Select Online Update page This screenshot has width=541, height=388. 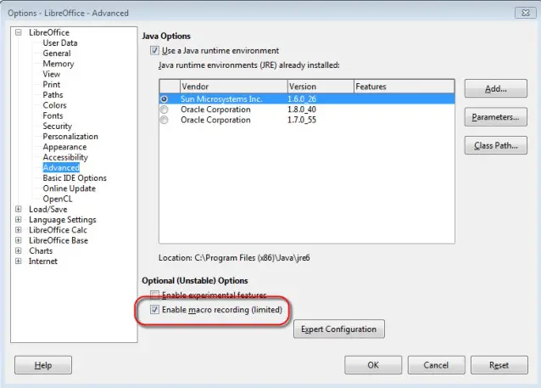point(69,188)
